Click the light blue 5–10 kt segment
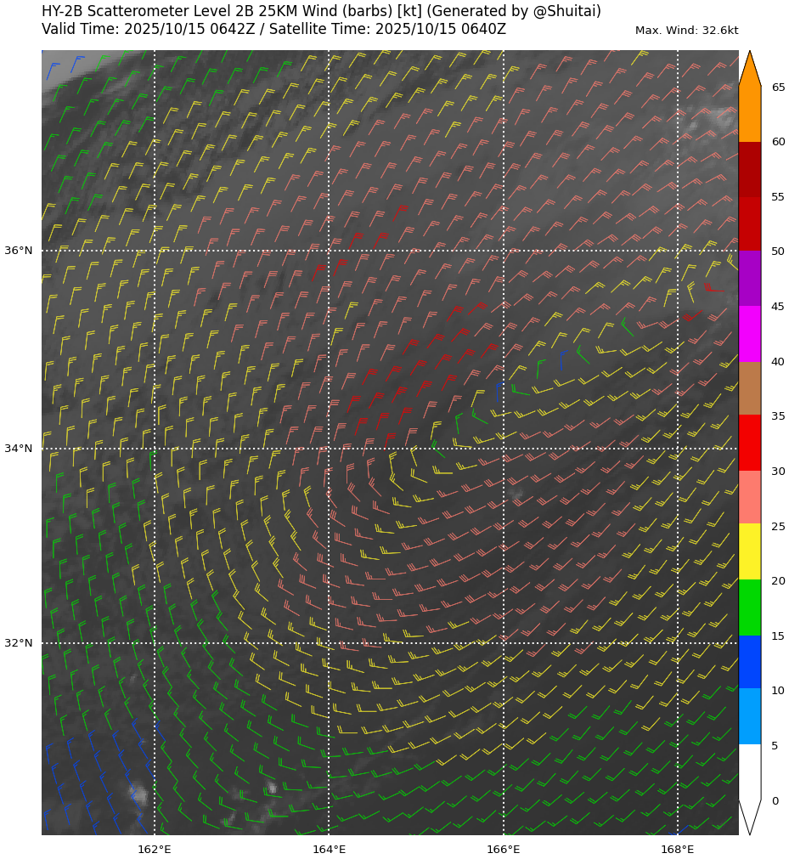Screen dimensions: 789x859 pos(749,717)
